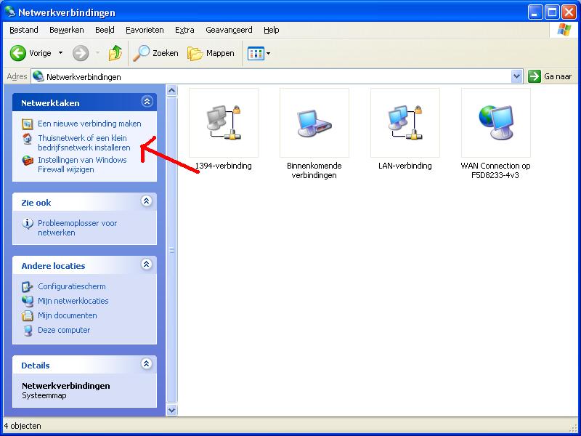
Task: Maximize the Netwerkverbindingen window
Action: point(552,12)
